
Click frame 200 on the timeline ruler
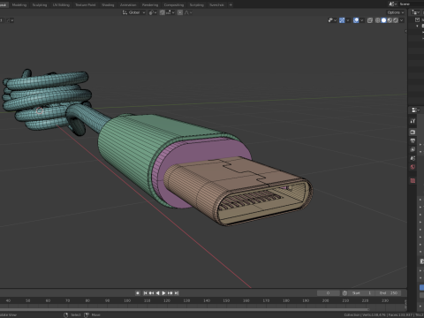click(325, 300)
